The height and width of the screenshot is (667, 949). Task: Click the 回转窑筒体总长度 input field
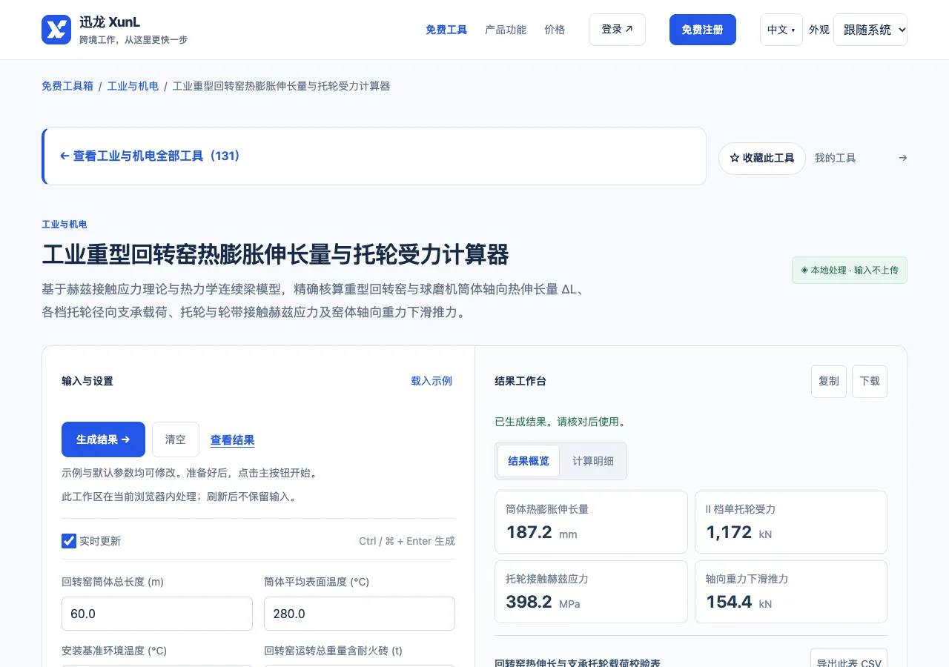157,614
